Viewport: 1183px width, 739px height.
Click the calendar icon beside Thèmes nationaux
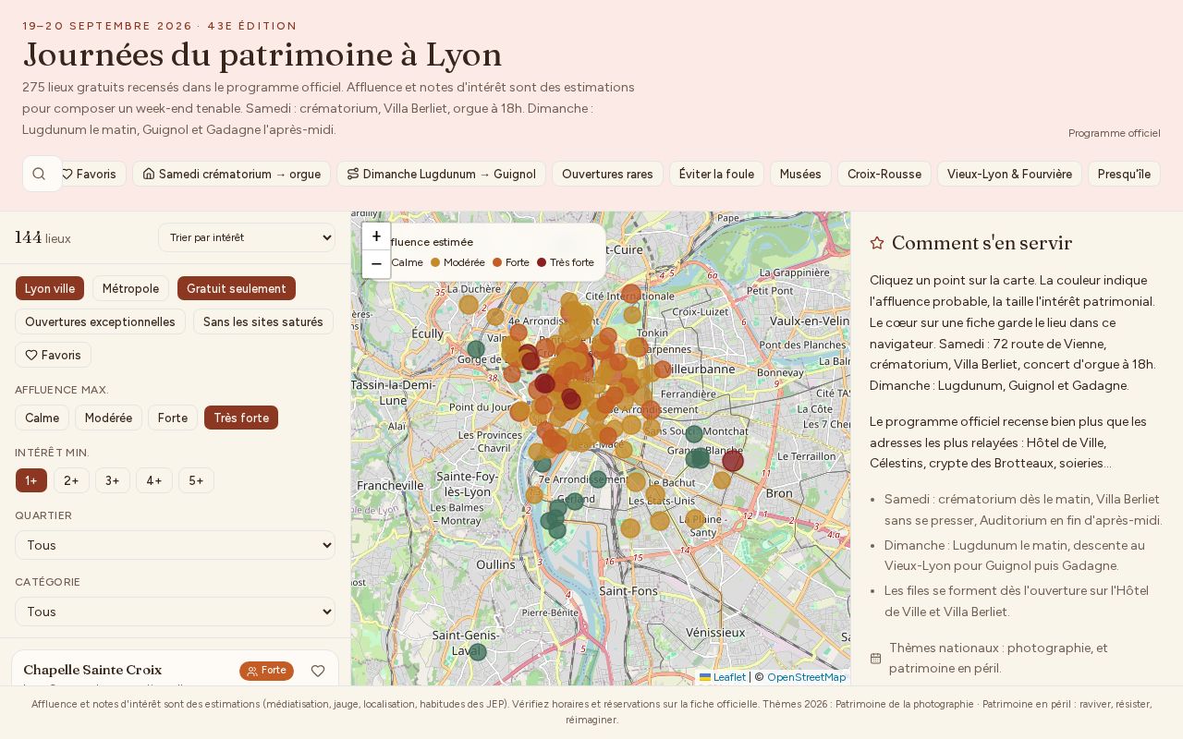click(x=876, y=659)
